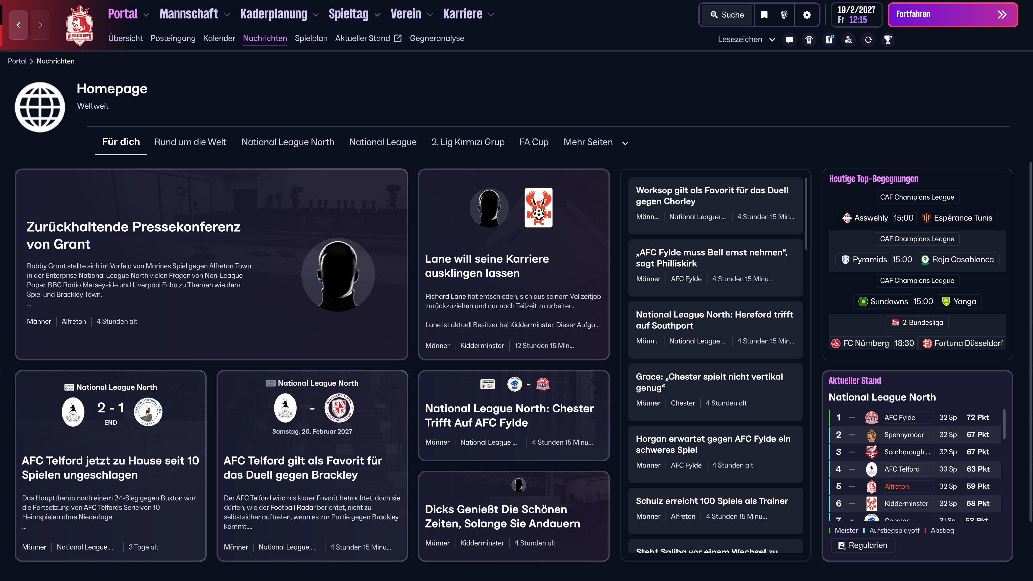Image resolution: width=1033 pixels, height=581 pixels.
Task: Open the Posteingang submenu item
Action: 173,38
